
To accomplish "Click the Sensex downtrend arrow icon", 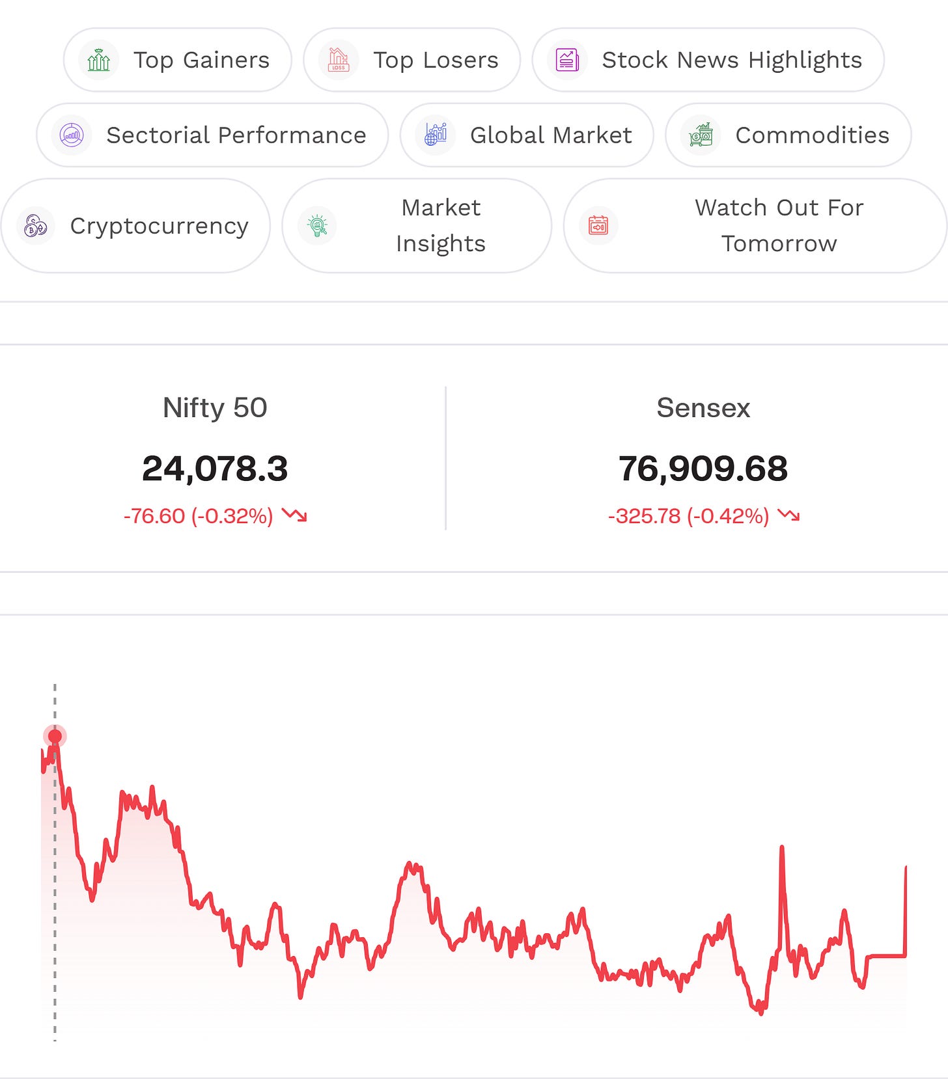I will click(x=788, y=515).
